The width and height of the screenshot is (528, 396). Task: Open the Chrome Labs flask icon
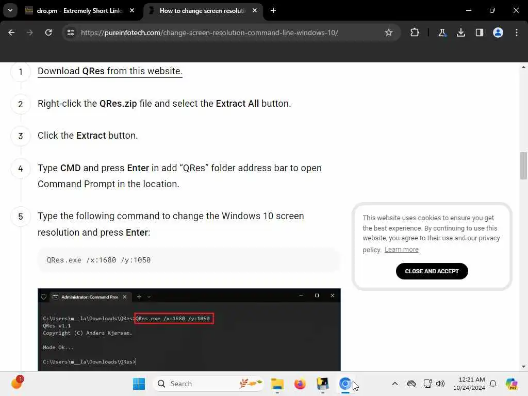442,32
